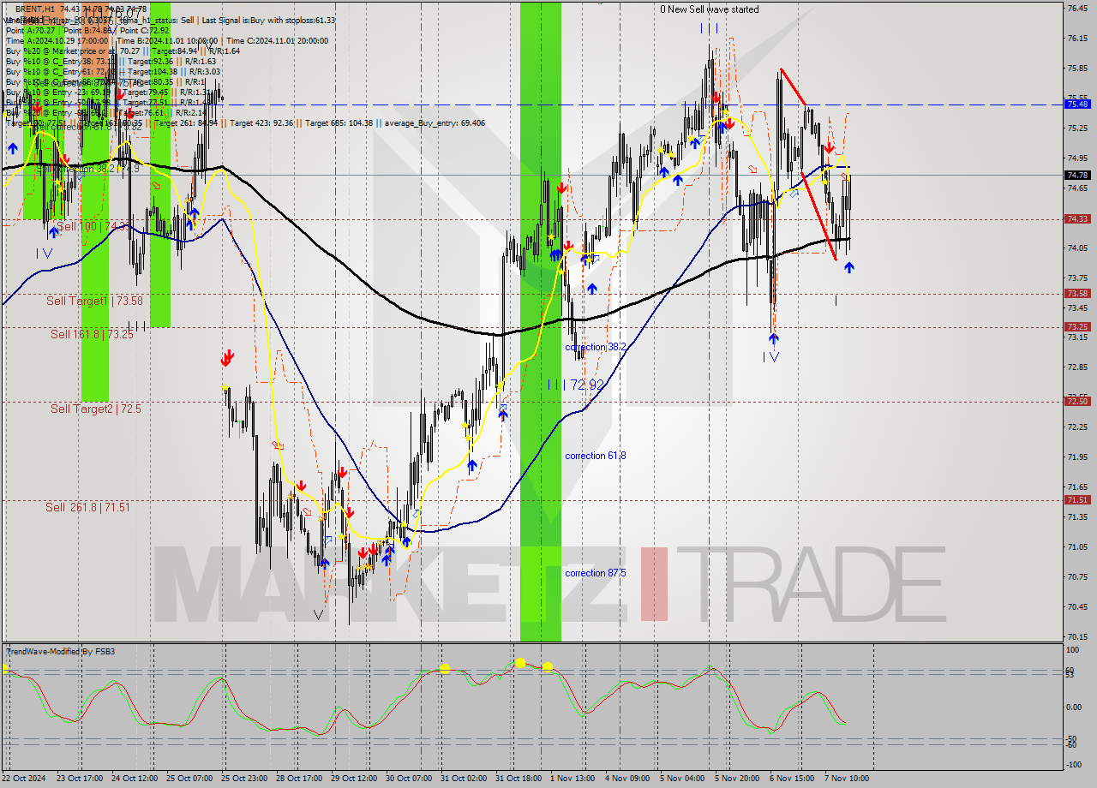Viewport: 1097px width, 788px height.
Task: Select the 'correction 61.8' annotation
Action: coord(596,456)
